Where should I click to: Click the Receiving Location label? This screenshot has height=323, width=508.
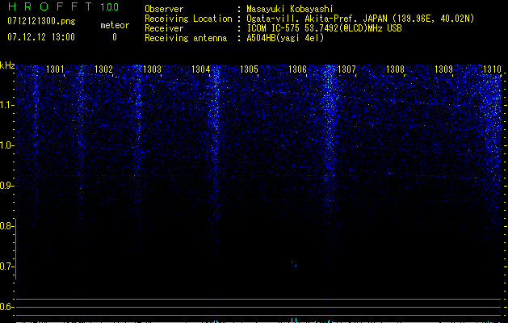[x=188, y=19]
